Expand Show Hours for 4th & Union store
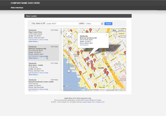The width and height of the screenshot is (166, 116). coord(33,74)
